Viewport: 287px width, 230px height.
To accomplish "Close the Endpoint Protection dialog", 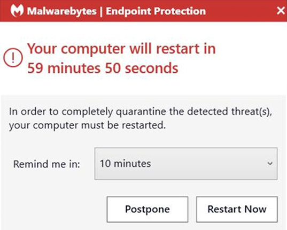I will (x=281, y=11).
